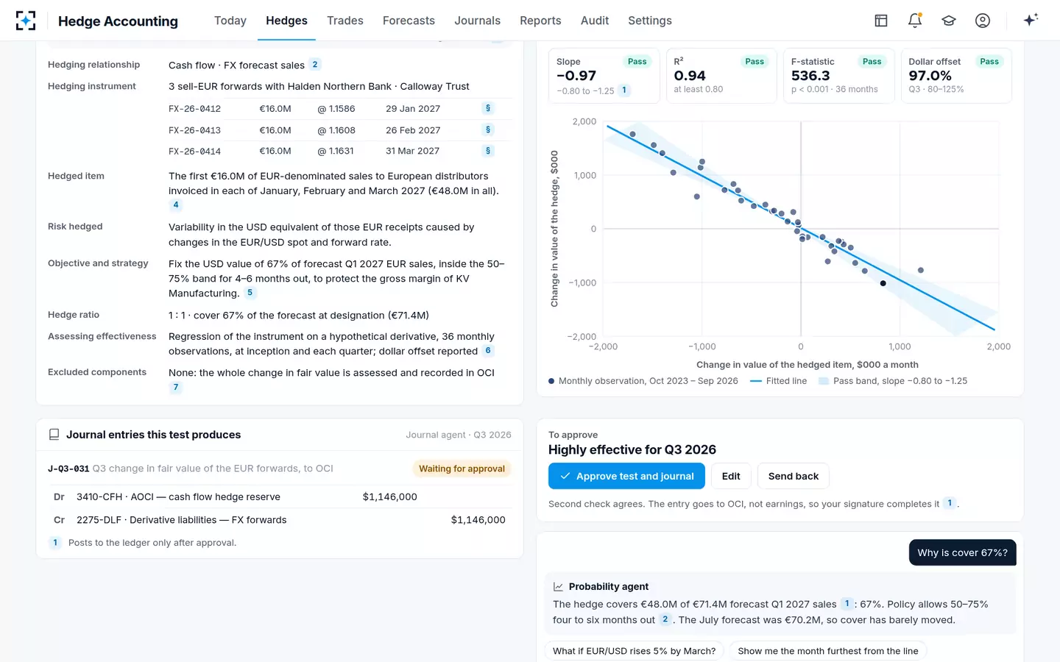The image size is (1060, 662).
Task: Open the Audit tab
Action: (595, 21)
